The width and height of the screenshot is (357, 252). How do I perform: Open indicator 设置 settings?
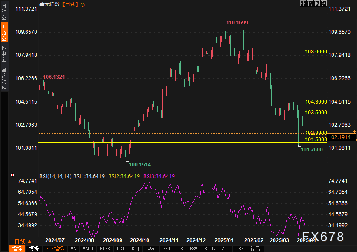[255, 249]
